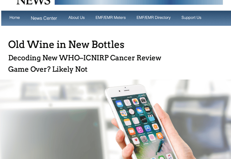Viewport: 231px width, 159px height.
Task: Tap the Calendar icon showing 16
Action: [127, 103]
